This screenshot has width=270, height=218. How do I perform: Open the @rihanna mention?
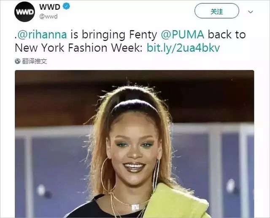pos(42,35)
